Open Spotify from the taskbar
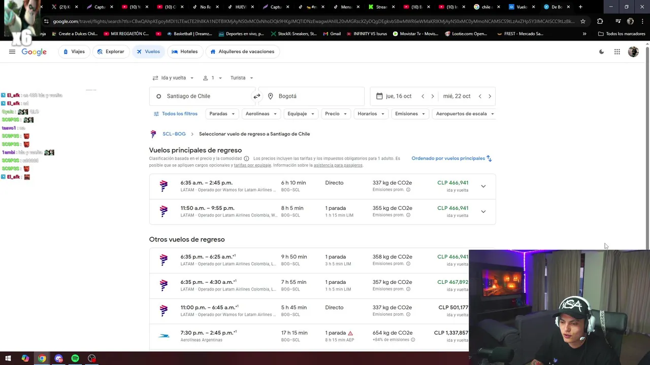Image resolution: width=650 pixels, height=365 pixels. (x=75, y=358)
